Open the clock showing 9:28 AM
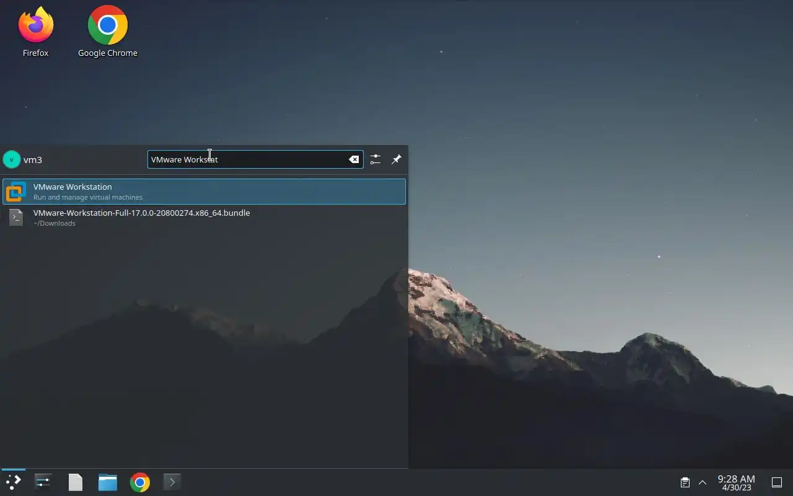Screen dimensions: 793x496 [736, 482]
